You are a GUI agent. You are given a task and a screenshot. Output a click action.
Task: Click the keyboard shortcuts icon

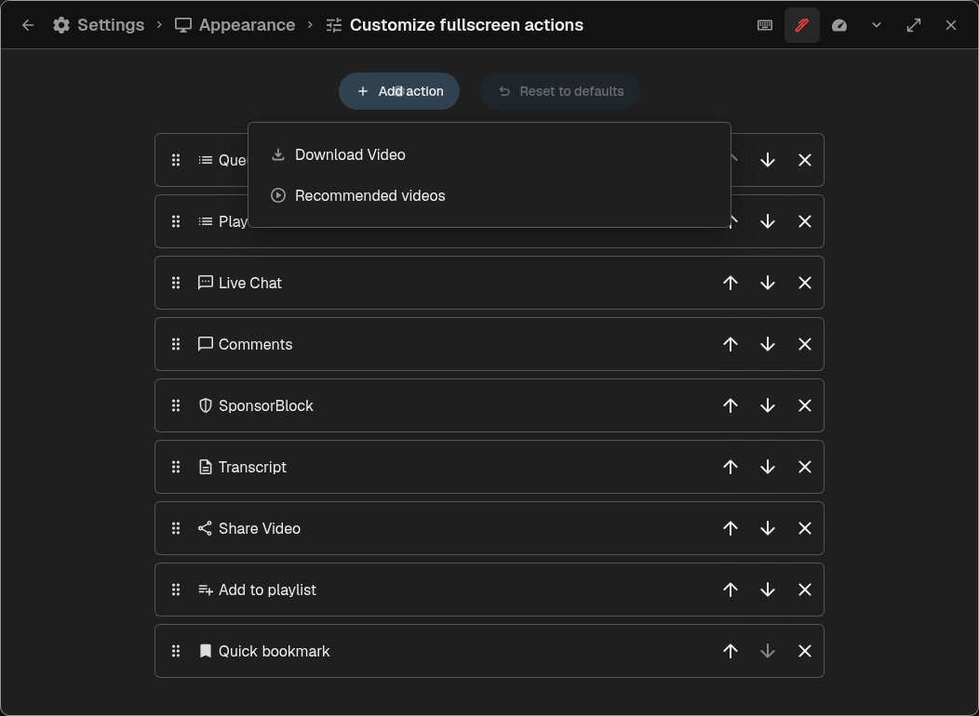pyautogui.click(x=765, y=25)
